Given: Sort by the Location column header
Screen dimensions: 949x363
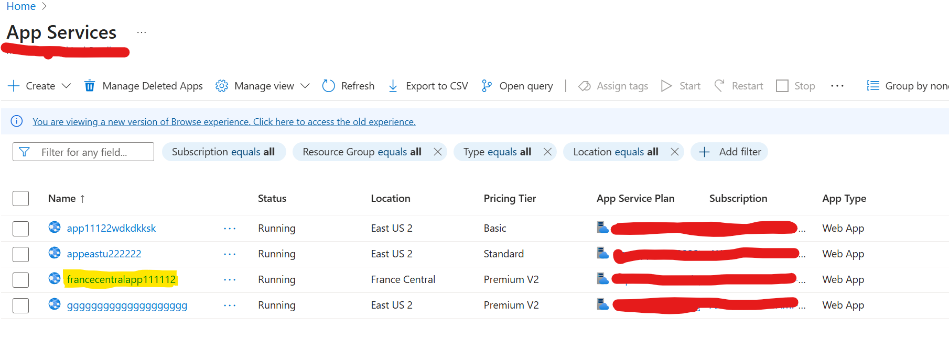Looking at the screenshot, I should pyautogui.click(x=391, y=199).
